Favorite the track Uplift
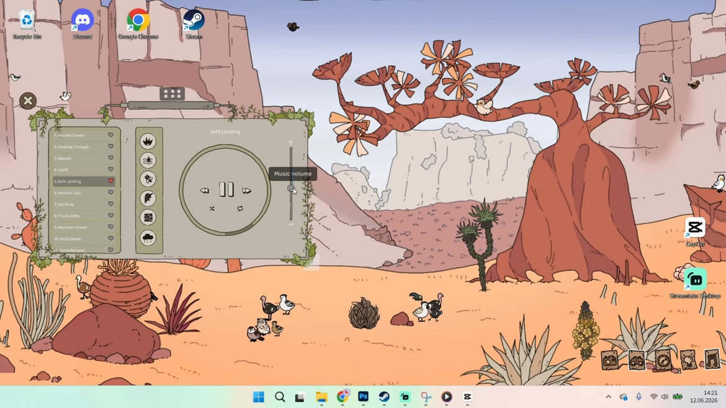The image size is (726, 408). point(110,169)
